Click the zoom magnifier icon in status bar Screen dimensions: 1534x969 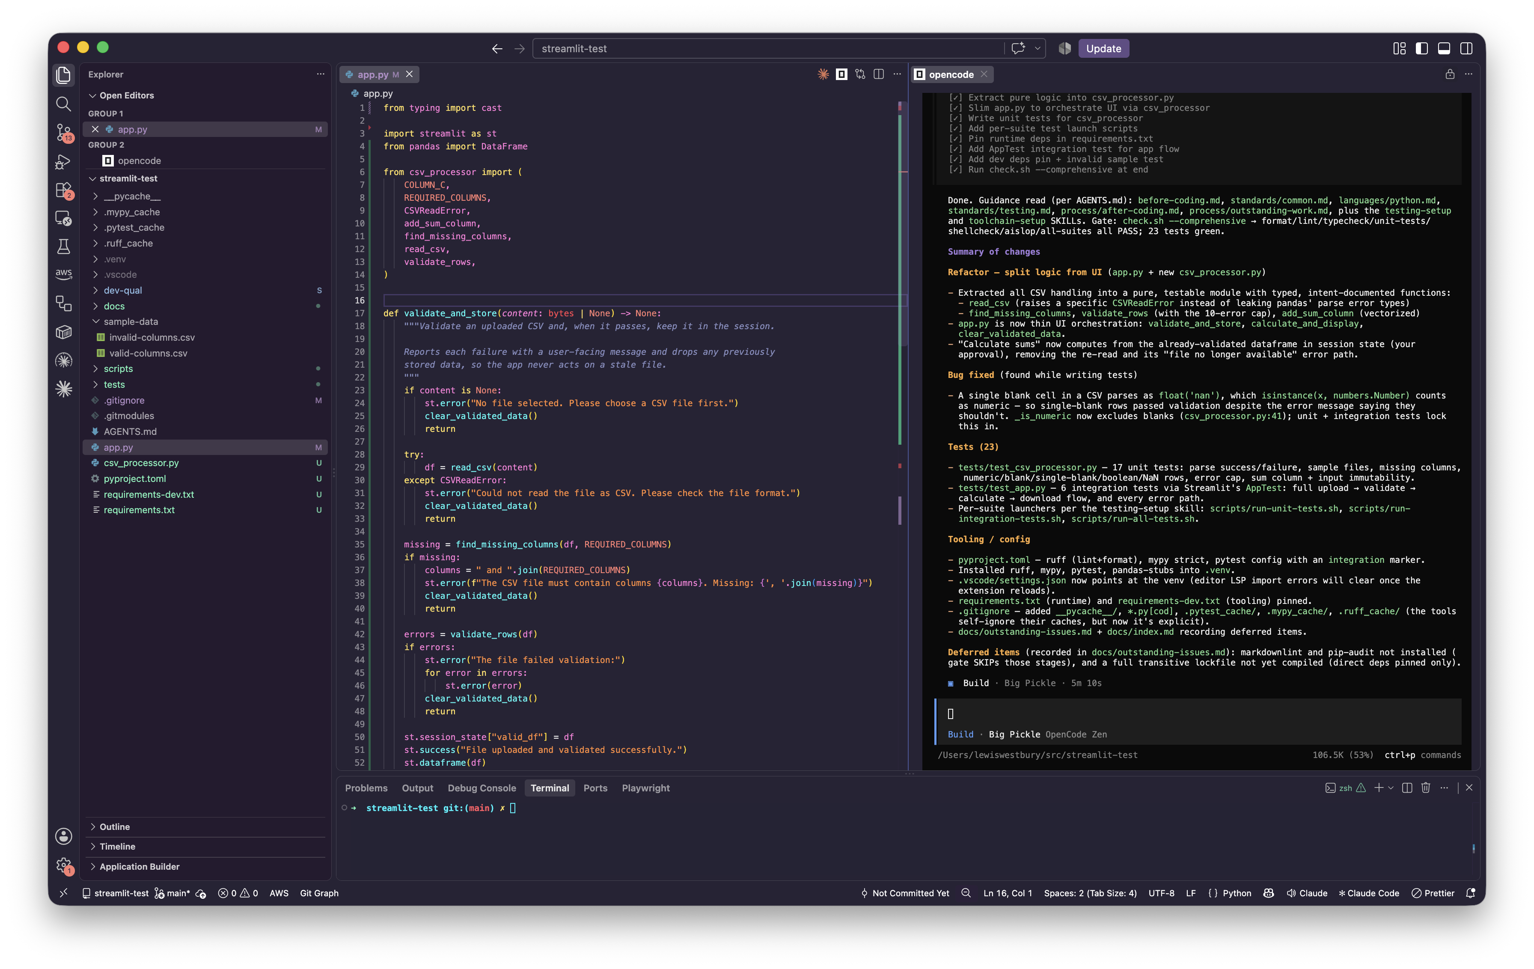tap(966, 893)
